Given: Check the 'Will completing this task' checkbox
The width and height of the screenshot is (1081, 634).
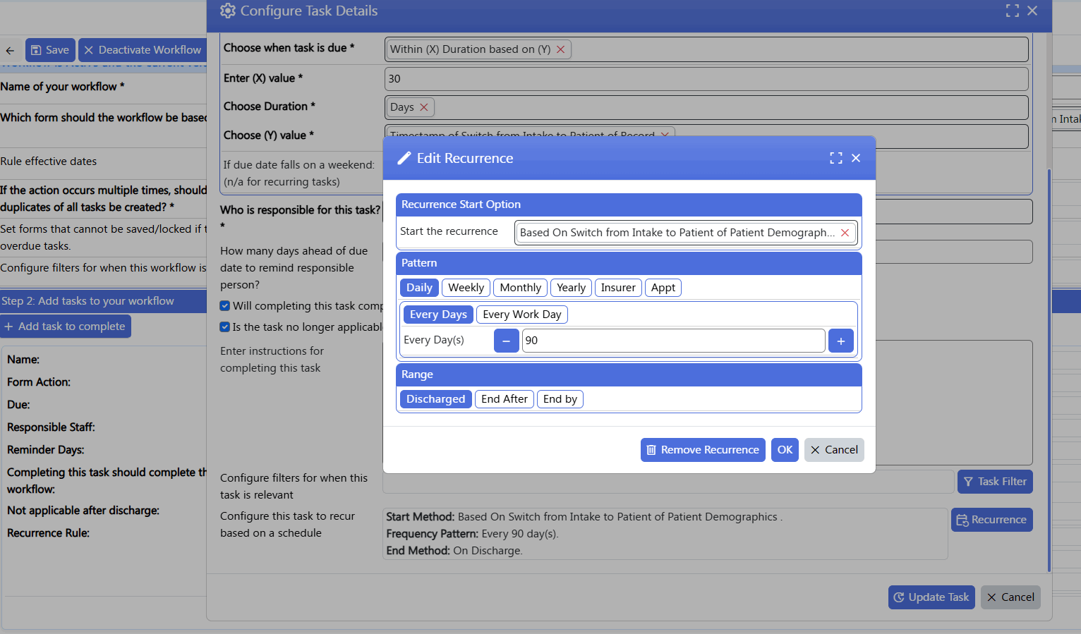Looking at the screenshot, I should pyautogui.click(x=224, y=305).
